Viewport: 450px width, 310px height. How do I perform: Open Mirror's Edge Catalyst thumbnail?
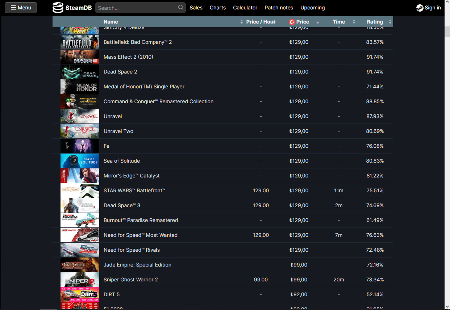(x=80, y=176)
